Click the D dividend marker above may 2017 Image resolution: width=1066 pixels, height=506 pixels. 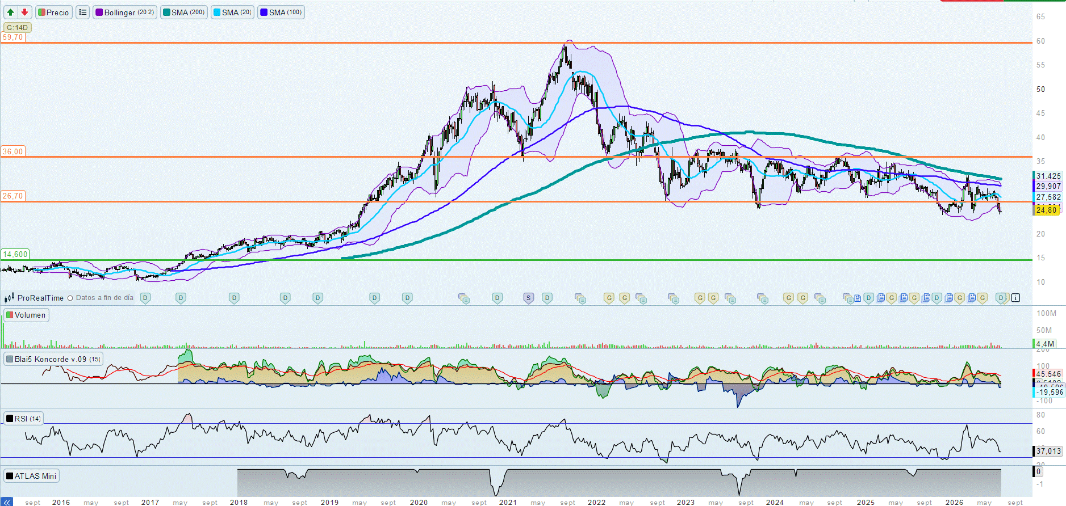point(181,298)
